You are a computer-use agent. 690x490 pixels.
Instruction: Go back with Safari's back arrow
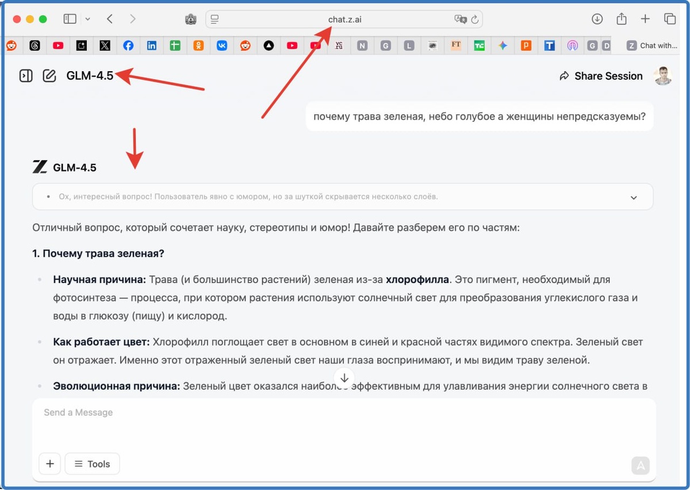click(110, 19)
